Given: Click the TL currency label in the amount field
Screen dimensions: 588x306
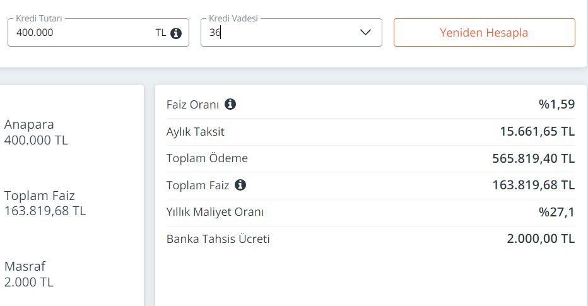Looking at the screenshot, I should [161, 33].
